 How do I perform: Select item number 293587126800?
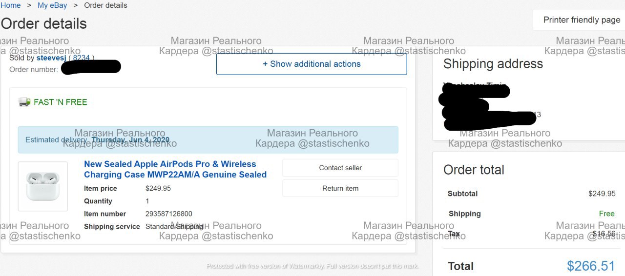coord(169,214)
